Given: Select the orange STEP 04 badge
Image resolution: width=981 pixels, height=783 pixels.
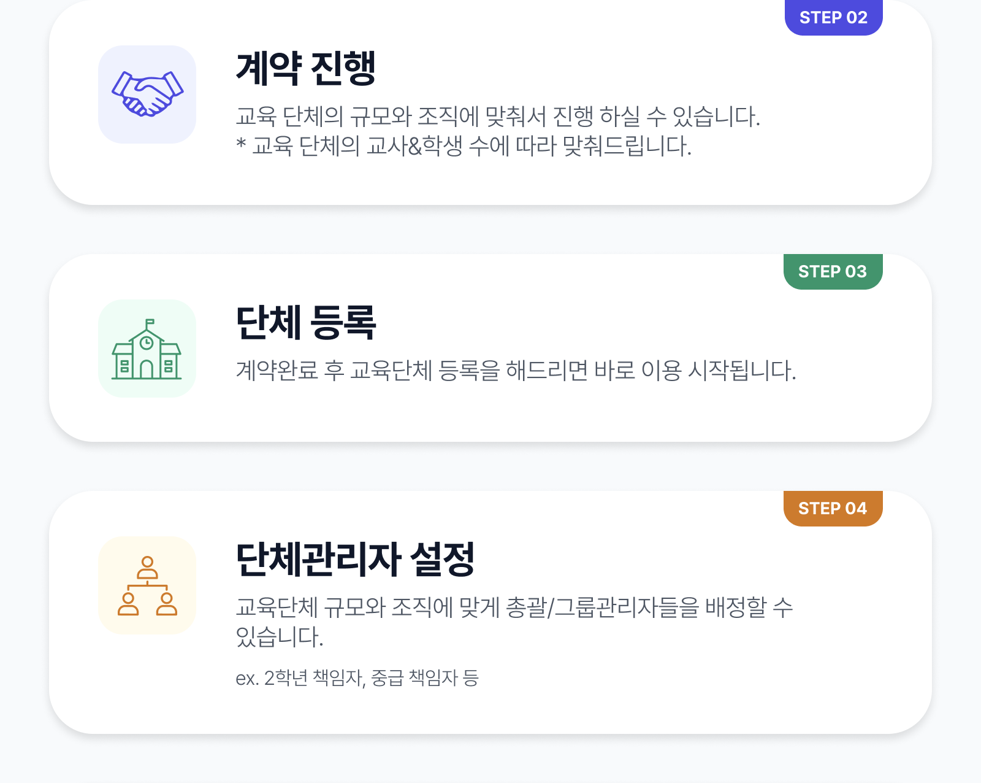Looking at the screenshot, I should pyautogui.click(x=833, y=508).
